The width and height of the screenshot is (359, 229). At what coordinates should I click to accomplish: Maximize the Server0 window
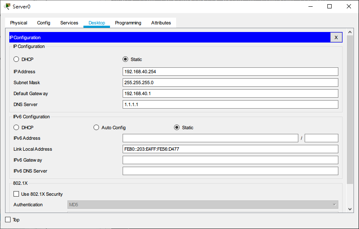(330, 6)
